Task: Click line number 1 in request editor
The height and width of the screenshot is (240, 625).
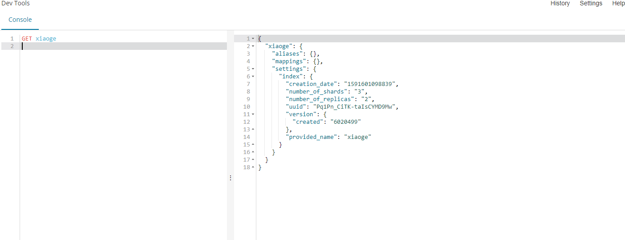Action: [12, 39]
